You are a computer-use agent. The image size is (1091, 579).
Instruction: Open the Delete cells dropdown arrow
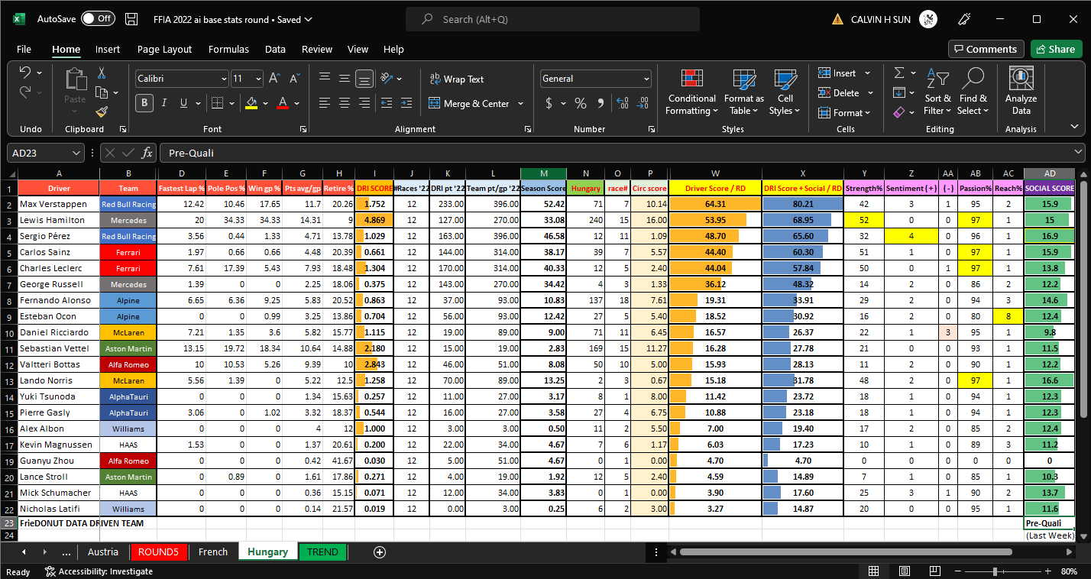pyautogui.click(x=869, y=93)
